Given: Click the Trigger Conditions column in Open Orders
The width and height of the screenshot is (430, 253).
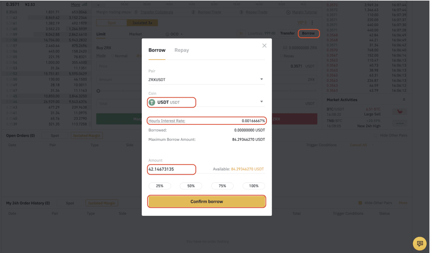Looking at the screenshot, I should [321, 145].
